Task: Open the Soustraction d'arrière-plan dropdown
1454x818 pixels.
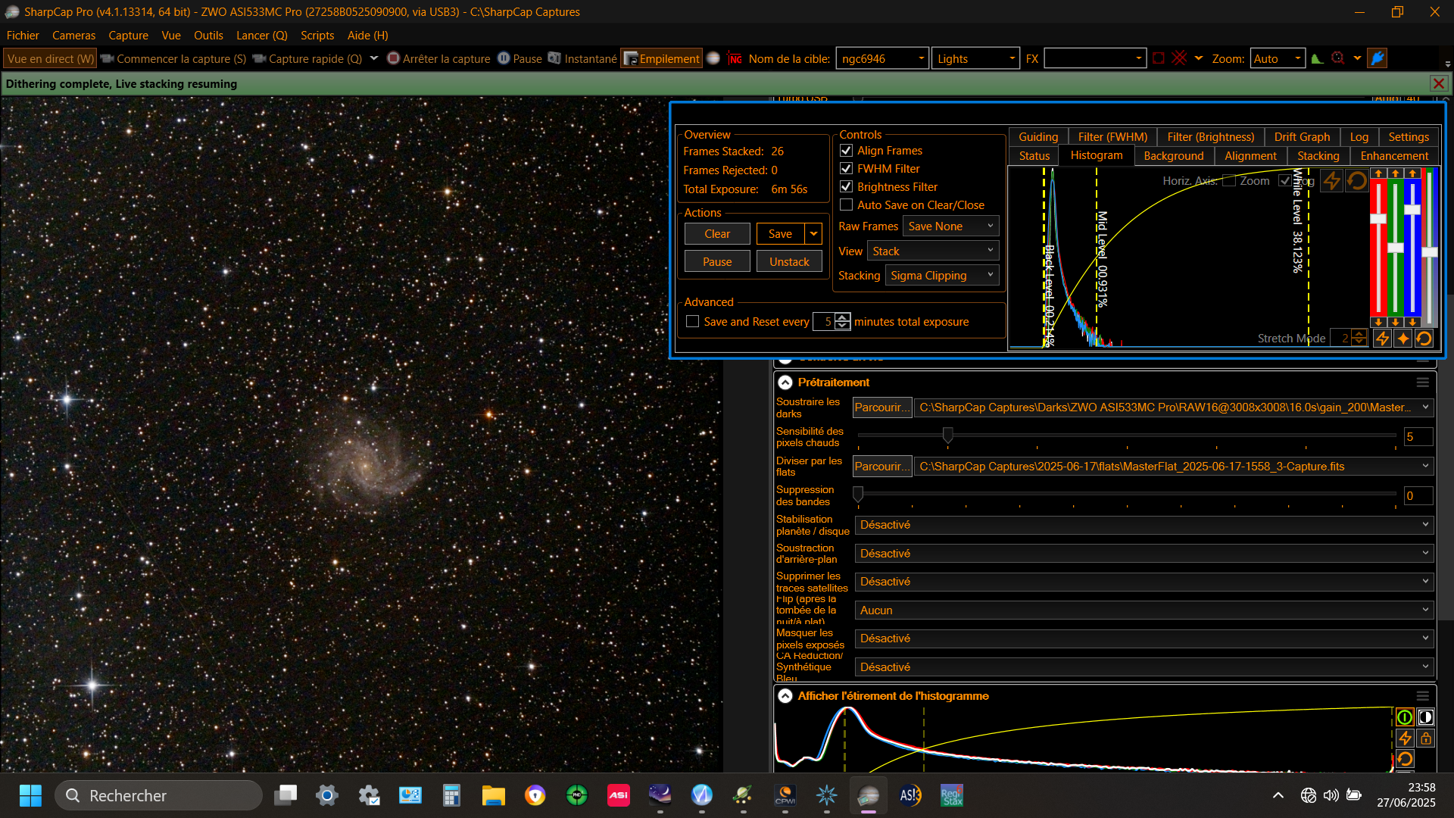Action: [x=1144, y=554]
